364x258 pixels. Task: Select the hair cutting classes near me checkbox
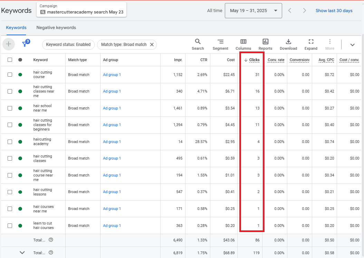coord(10,91)
